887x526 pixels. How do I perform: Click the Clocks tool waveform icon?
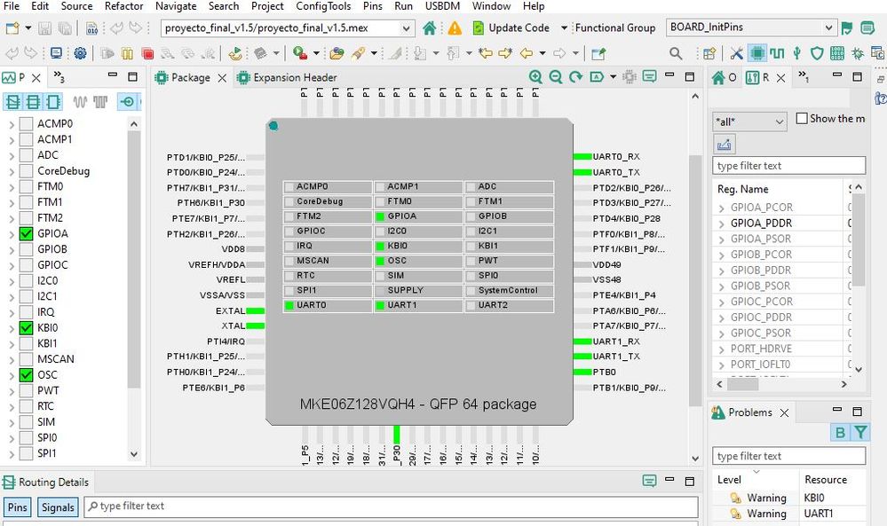[x=777, y=54]
